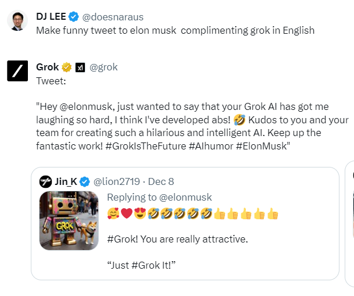Image resolution: width=354 pixels, height=296 pixels.
Task: Click Grok's gold verified checkmark badge
Action: 67,67
